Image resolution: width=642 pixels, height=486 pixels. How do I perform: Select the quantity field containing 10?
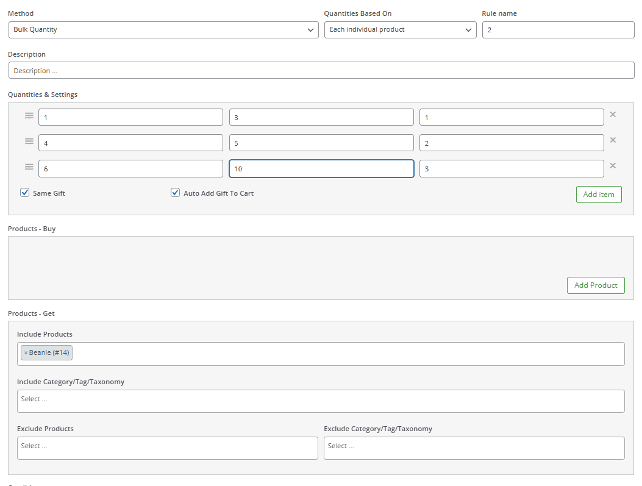(x=321, y=168)
